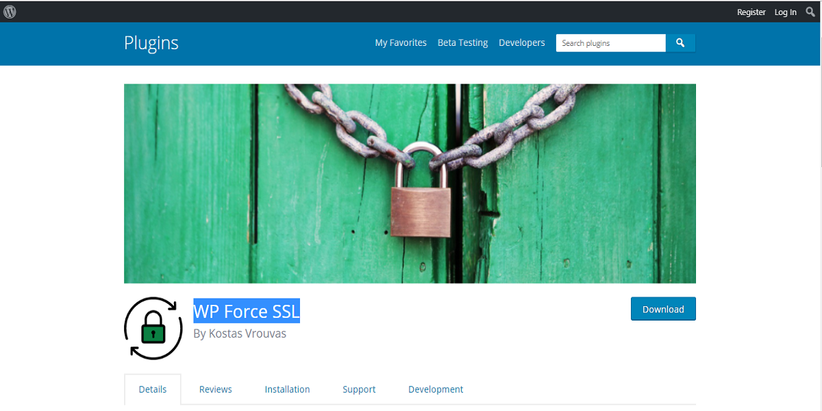This screenshot has width=822, height=411.
Task: Click the blue search submit magnifier button
Action: pos(680,42)
